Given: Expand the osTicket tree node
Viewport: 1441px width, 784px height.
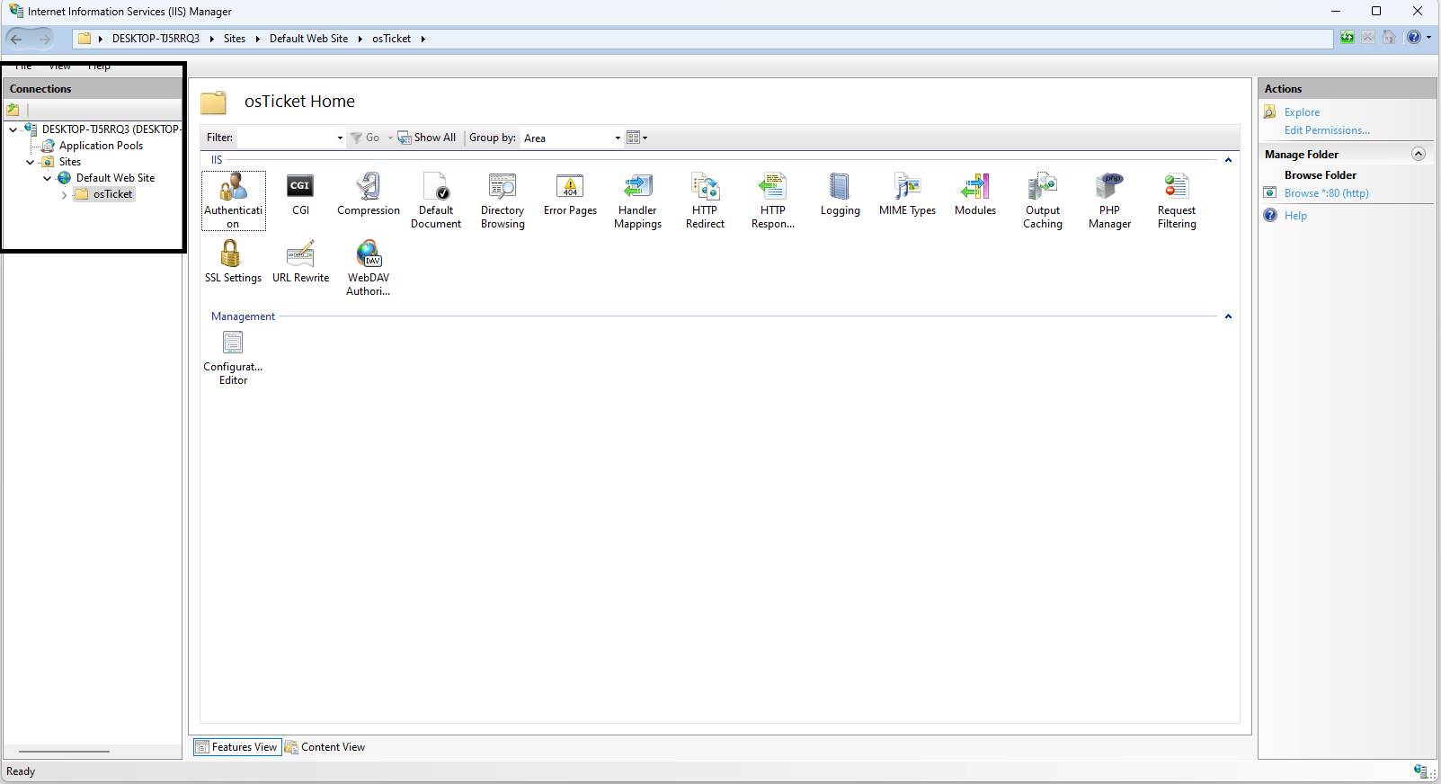Looking at the screenshot, I should 65,194.
